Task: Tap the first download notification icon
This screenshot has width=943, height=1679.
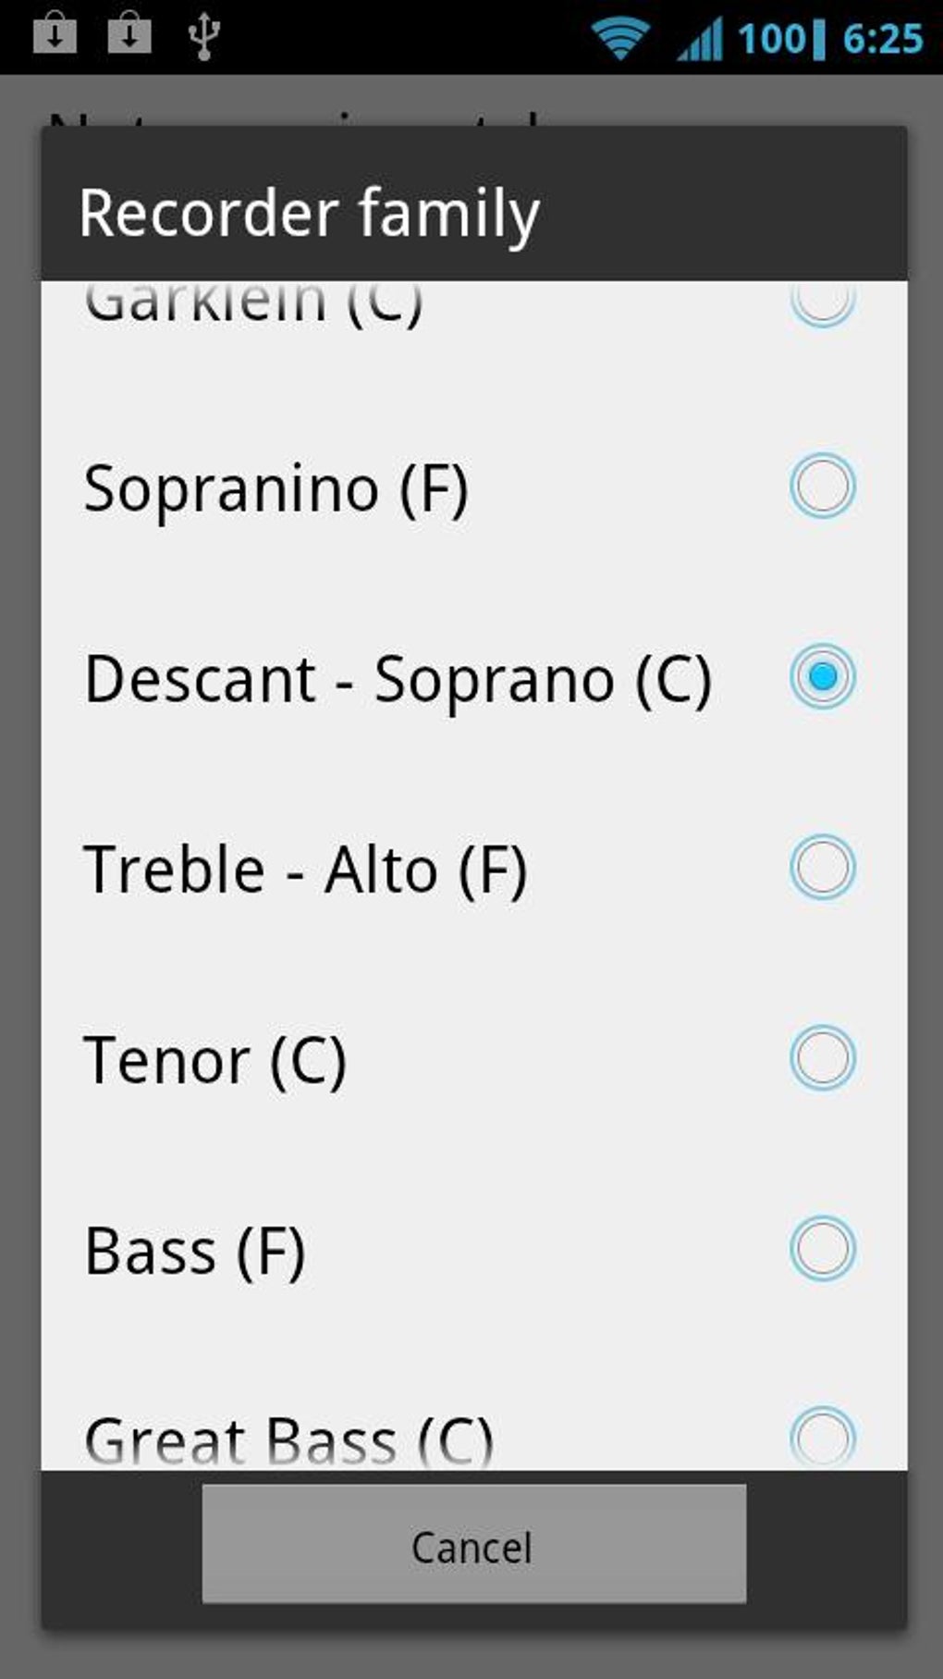Action: pos(55,35)
